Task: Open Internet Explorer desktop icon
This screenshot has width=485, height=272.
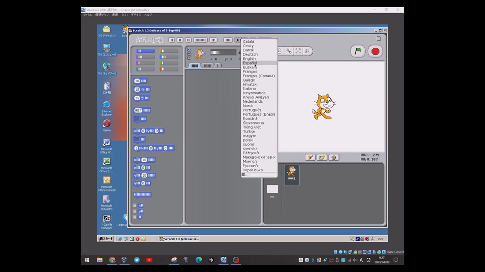Action: pos(107,108)
